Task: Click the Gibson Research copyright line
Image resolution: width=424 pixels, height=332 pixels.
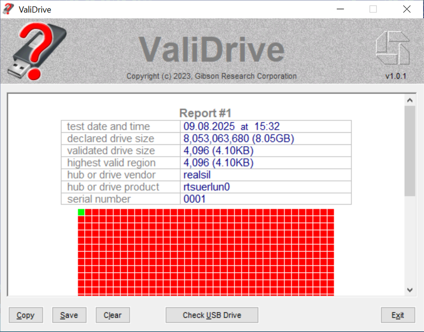Action: [x=211, y=76]
